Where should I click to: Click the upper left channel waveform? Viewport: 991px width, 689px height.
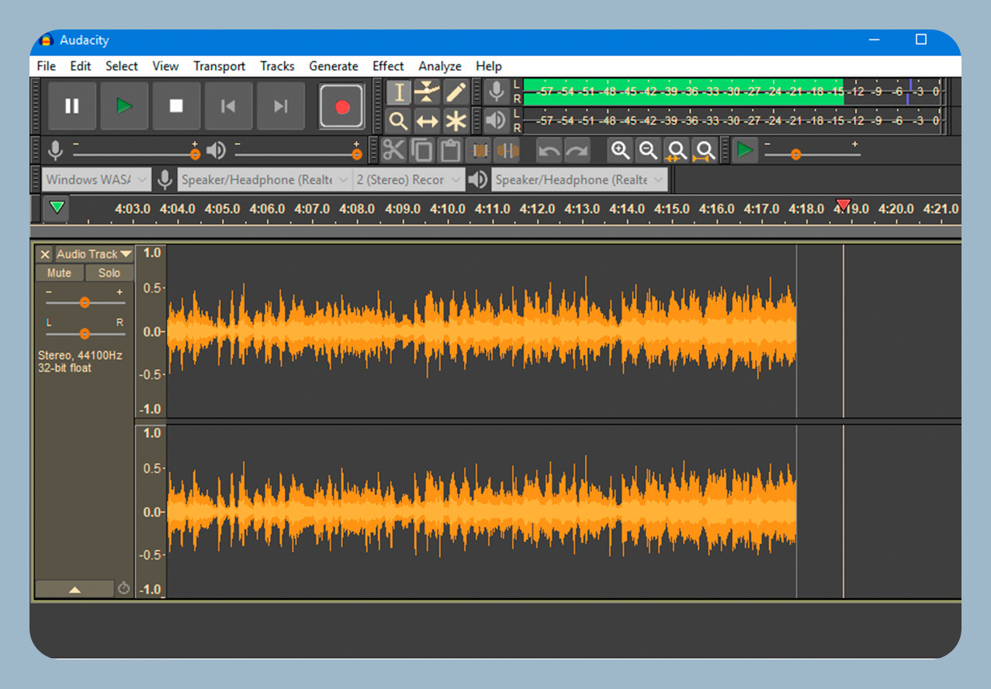click(x=481, y=331)
